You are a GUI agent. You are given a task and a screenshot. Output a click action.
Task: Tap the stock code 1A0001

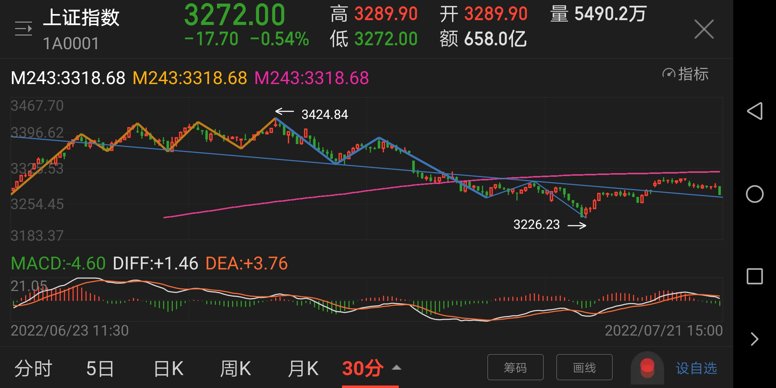point(71,44)
